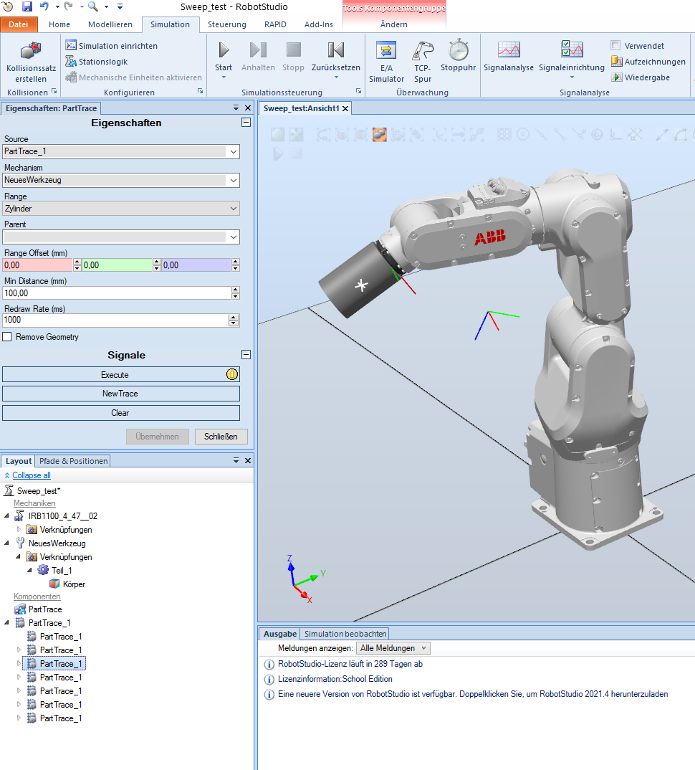The height and width of the screenshot is (770, 695).
Task: Toggle the Verwendet checkbox
Action: [x=615, y=45]
